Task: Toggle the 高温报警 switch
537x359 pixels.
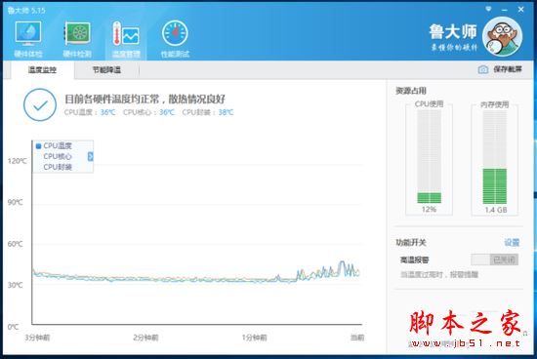Action: (x=495, y=259)
